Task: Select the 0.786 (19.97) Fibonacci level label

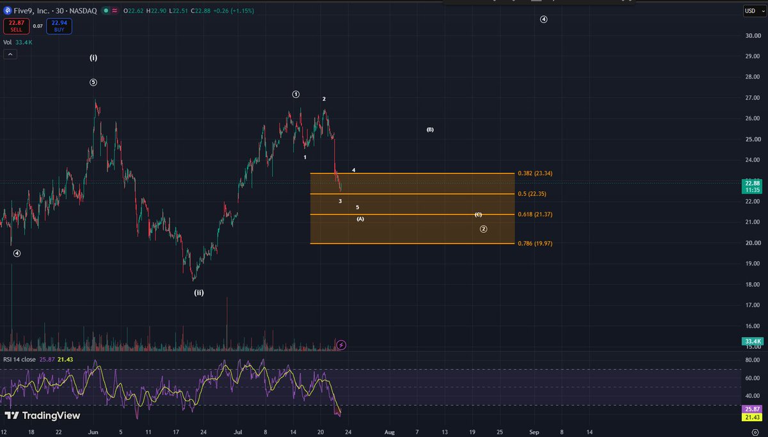Action: pyautogui.click(x=535, y=243)
